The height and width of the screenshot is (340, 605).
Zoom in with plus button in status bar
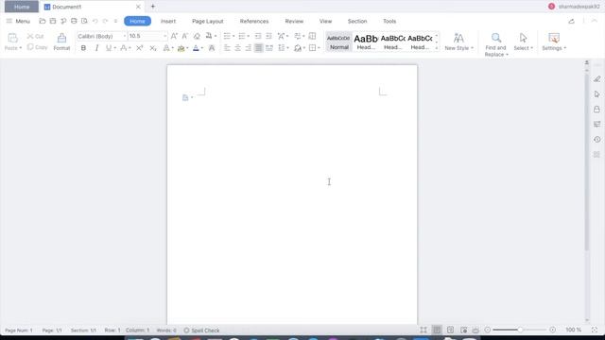point(553,330)
